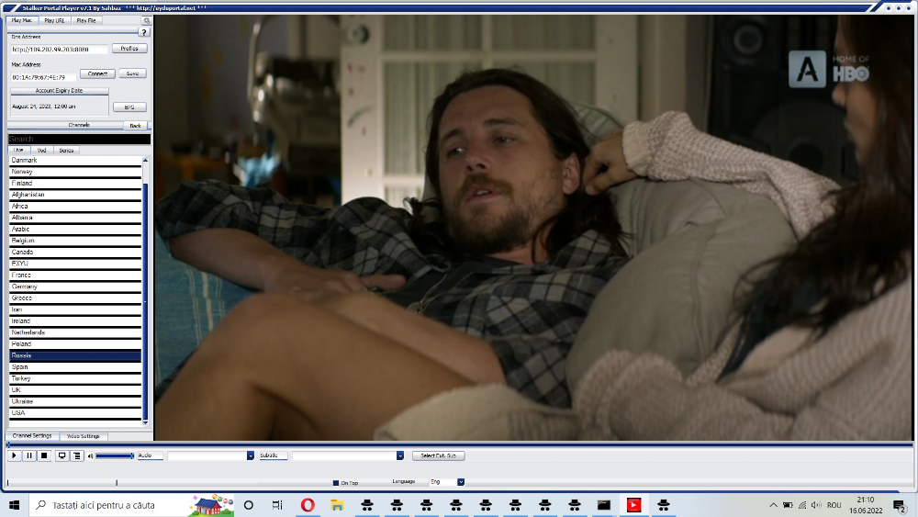Select Ukraine in the channel list
This screenshot has height=517, width=918.
(75, 401)
